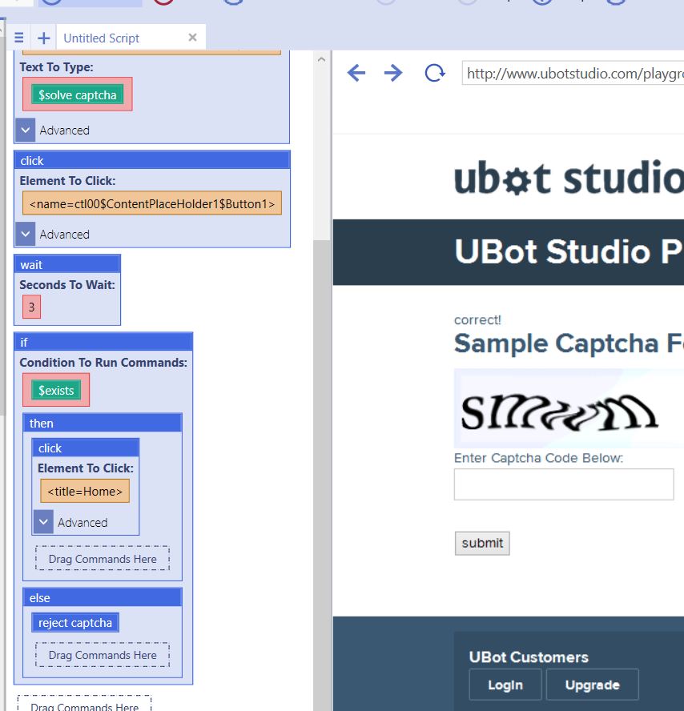The width and height of the screenshot is (684, 711).
Task: Expand Advanced under the title=Home click
Action: pos(43,522)
